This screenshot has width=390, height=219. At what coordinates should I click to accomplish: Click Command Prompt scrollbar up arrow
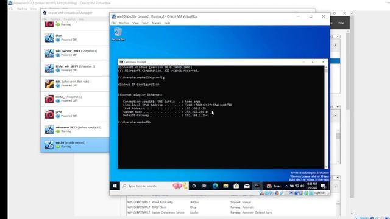pyautogui.click(x=326, y=68)
